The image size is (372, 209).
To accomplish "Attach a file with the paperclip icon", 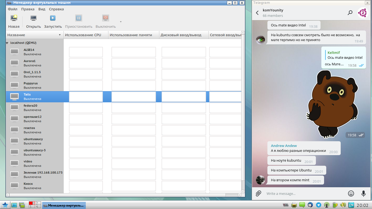I will [258, 193].
